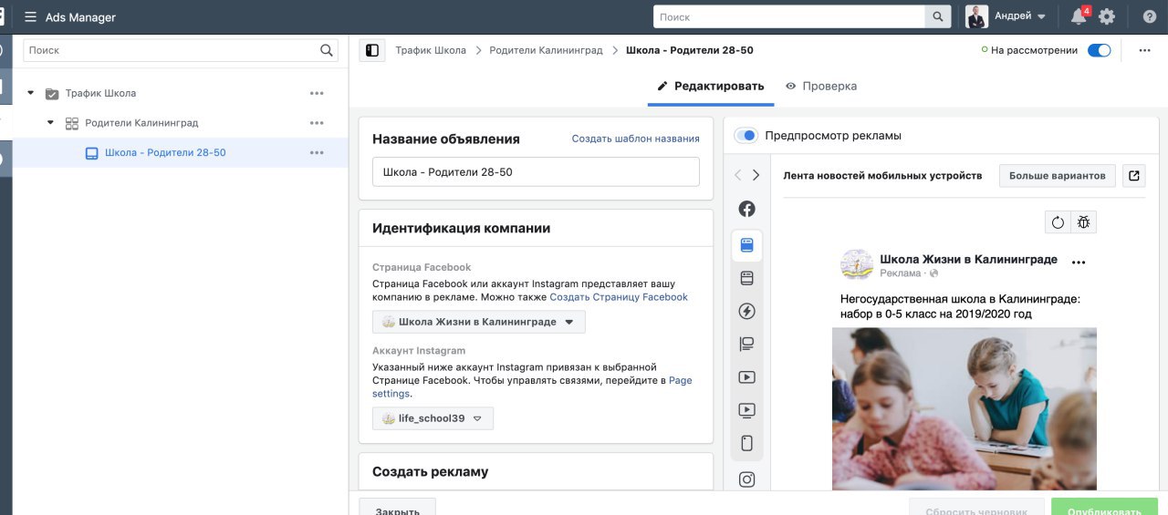This screenshot has width=1168, height=515.
Task: Toggle the side panel layout icon
Action: coord(371,51)
